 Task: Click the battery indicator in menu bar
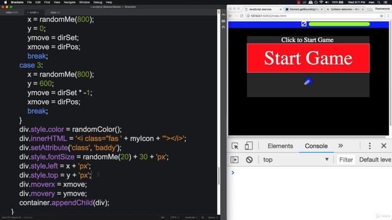click(x=337, y=2)
